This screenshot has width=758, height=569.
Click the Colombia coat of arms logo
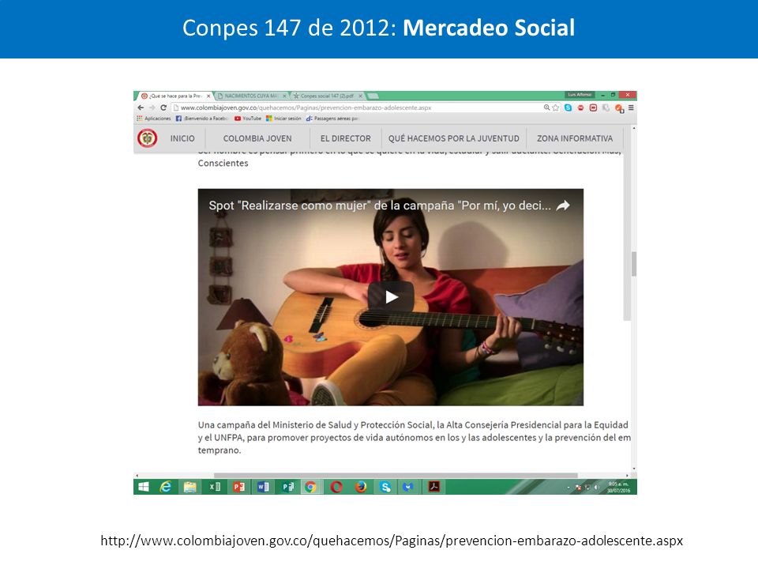[147, 138]
